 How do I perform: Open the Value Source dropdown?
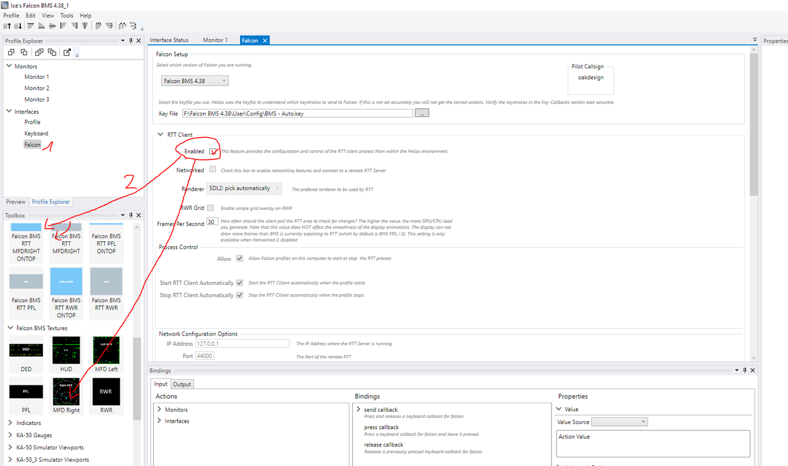(619, 422)
